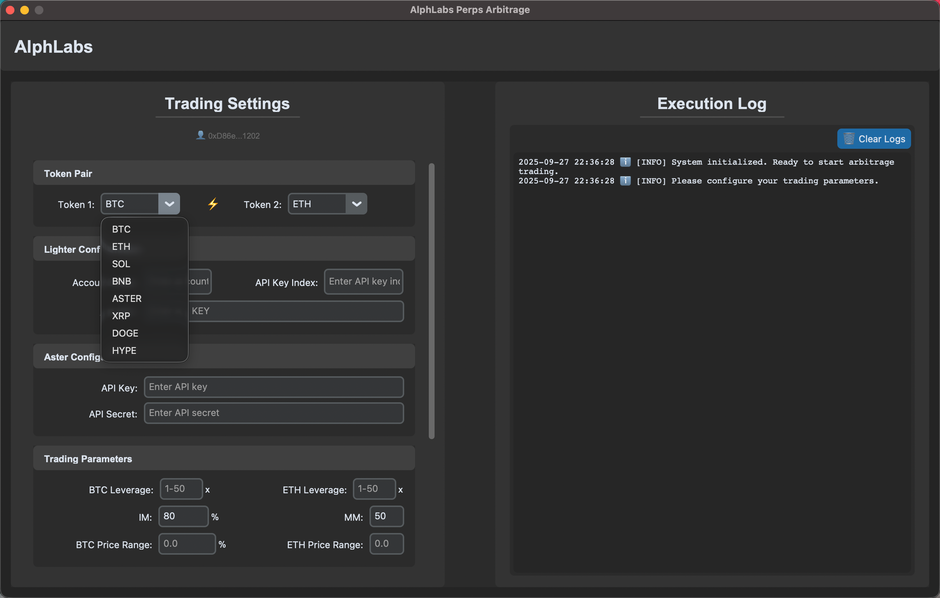Image resolution: width=940 pixels, height=598 pixels.
Task: Select DOGE in the token dropdown
Action: tap(125, 333)
